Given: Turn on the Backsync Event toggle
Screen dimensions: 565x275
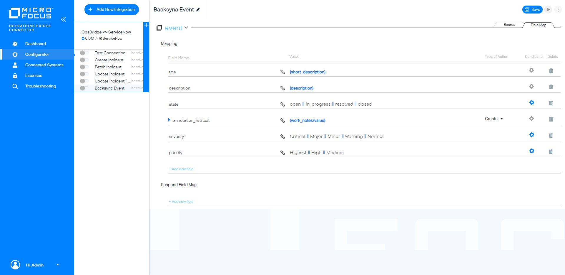Looking at the screenshot, I should (84, 88).
